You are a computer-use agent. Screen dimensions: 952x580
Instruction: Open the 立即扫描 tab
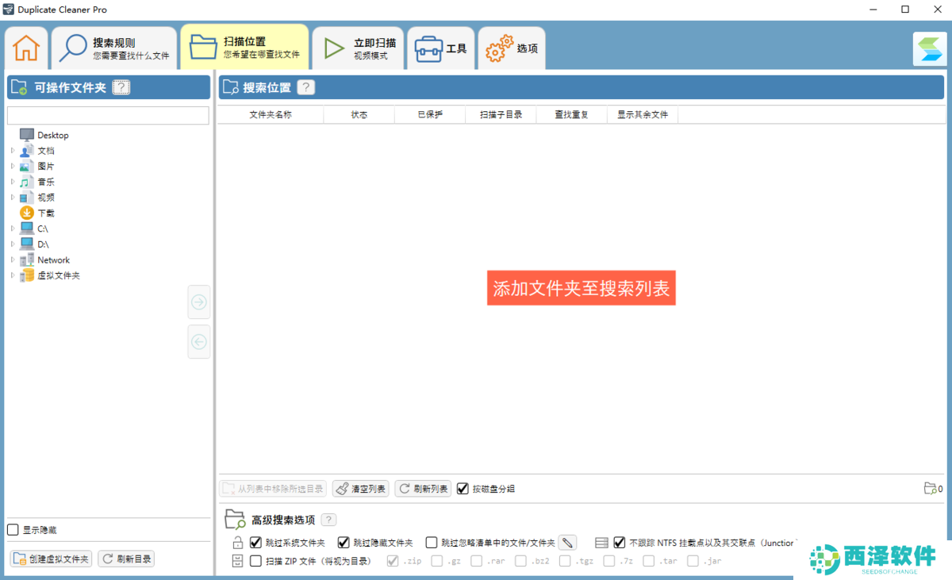[x=358, y=48]
